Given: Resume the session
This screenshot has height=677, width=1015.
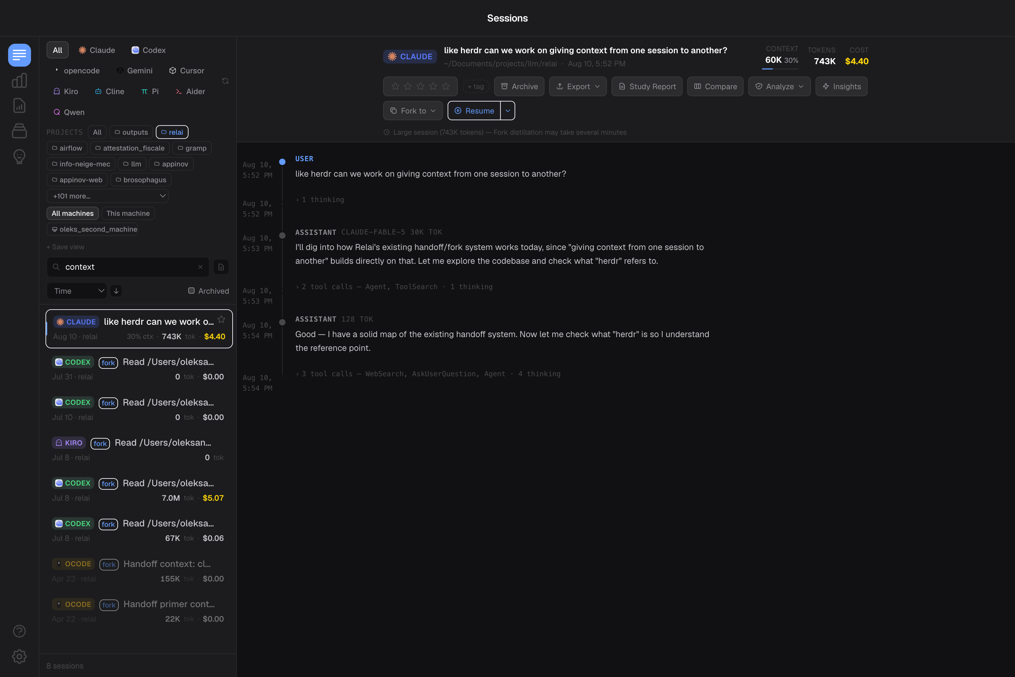Looking at the screenshot, I should tap(474, 110).
